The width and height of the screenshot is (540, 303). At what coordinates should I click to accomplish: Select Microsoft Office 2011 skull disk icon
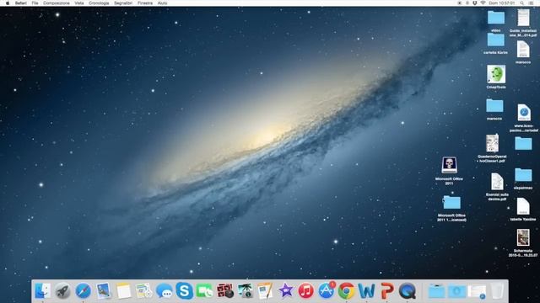coord(449,165)
